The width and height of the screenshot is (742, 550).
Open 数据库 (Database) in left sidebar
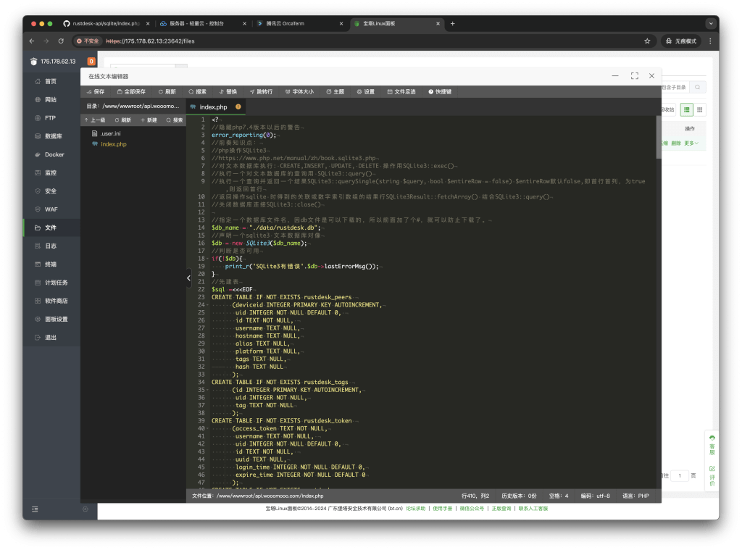pyautogui.click(x=53, y=136)
